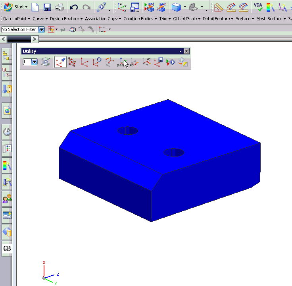292x286 pixels.
Task: Click the Rotate WCS icon
Action: [97, 62]
